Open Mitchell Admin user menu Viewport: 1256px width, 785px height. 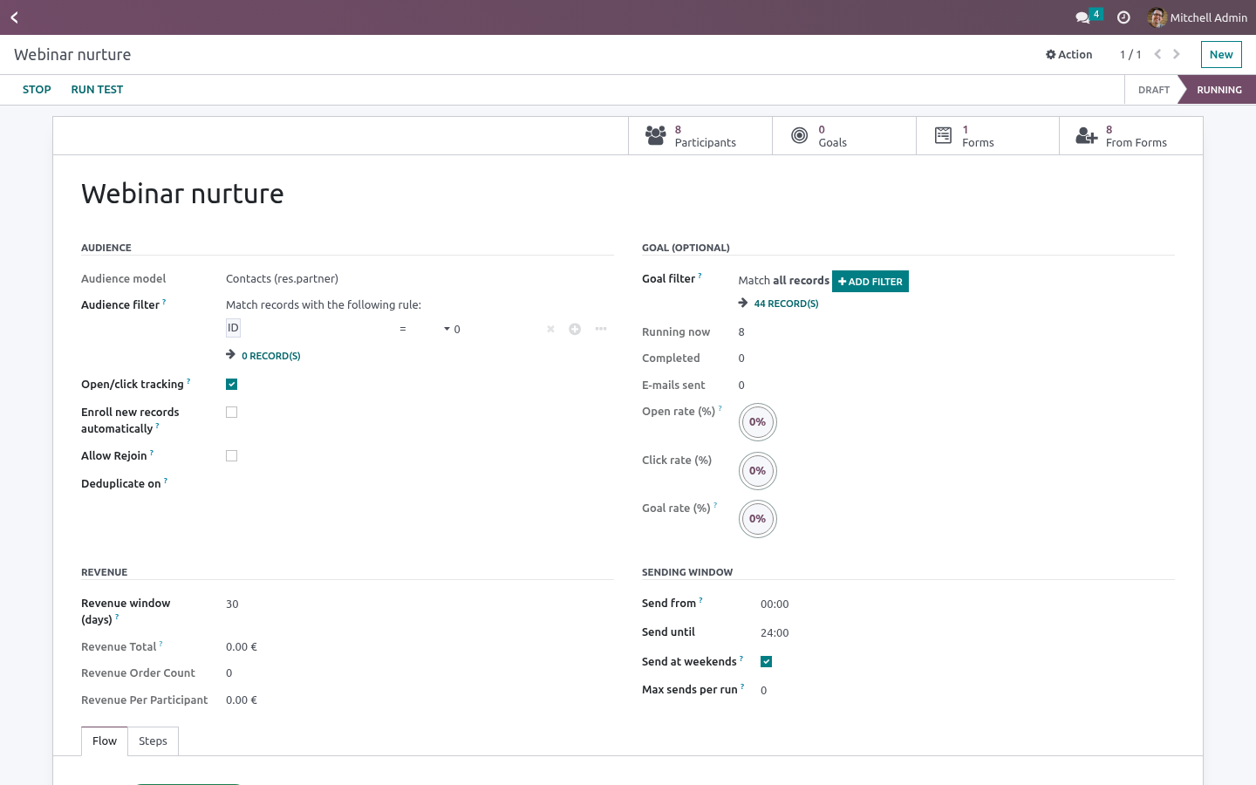(1198, 17)
